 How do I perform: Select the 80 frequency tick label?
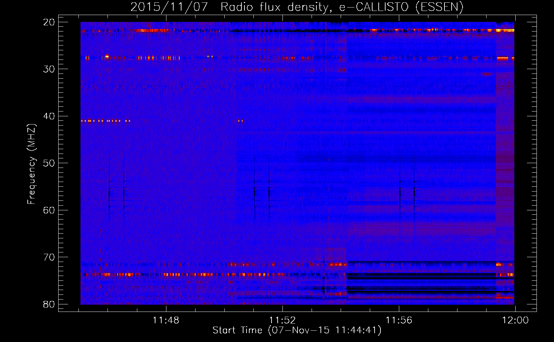tap(49, 304)
